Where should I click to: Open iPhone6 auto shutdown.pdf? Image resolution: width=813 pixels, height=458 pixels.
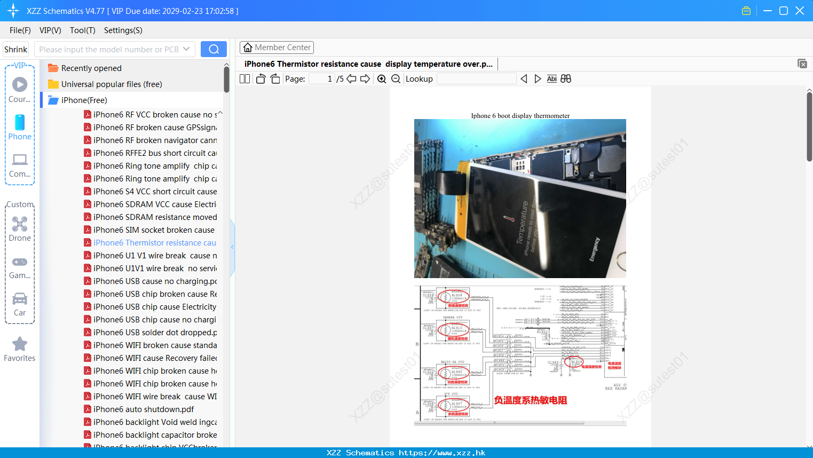tap(139, 409)
